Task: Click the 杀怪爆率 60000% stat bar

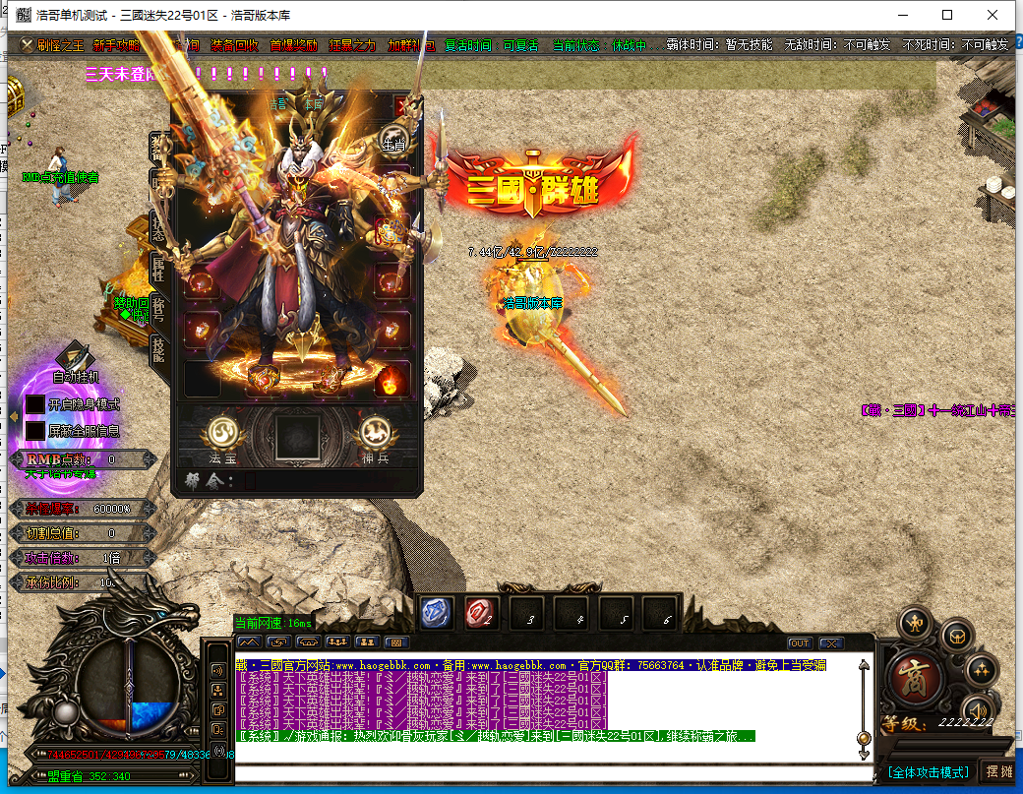Action: point(83,509)
